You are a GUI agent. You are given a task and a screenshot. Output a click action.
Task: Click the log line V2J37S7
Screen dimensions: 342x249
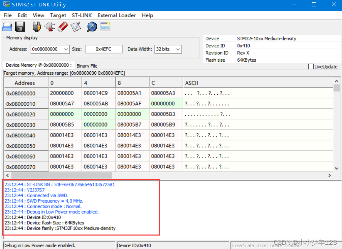coord(24,190)
